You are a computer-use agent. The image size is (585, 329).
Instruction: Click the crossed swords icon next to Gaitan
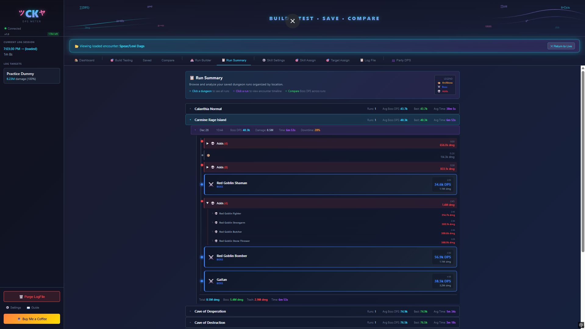[211, 281]
